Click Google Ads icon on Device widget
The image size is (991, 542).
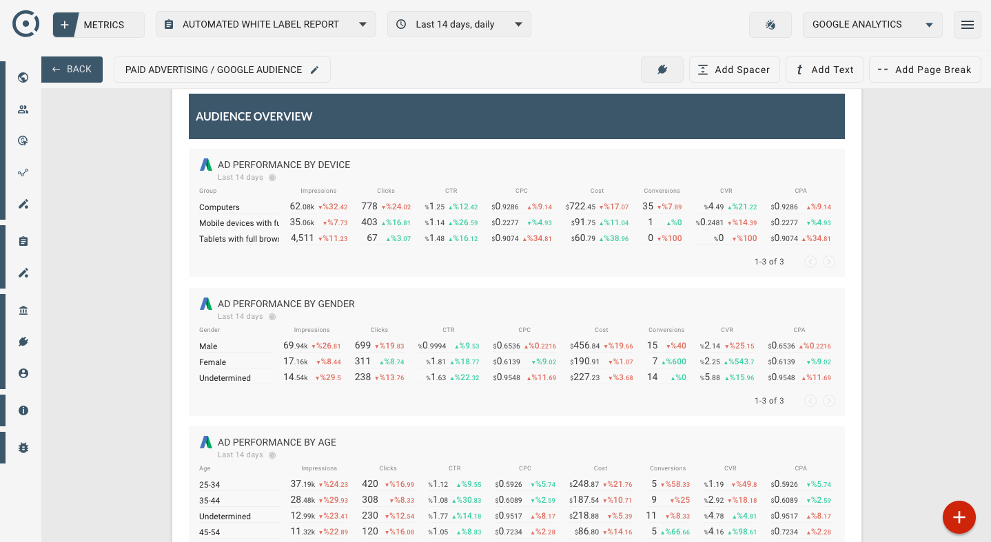205,165
